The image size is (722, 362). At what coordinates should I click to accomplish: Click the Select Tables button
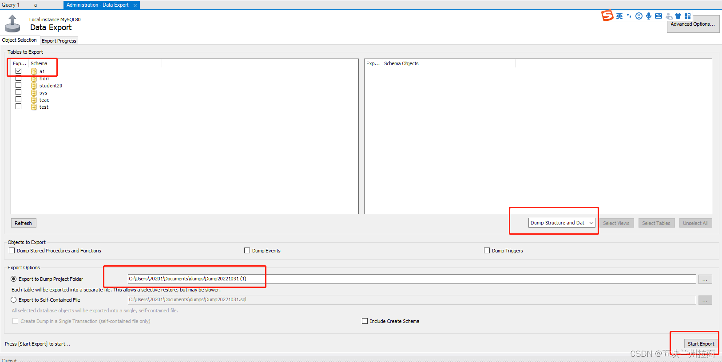coord(656,223)
